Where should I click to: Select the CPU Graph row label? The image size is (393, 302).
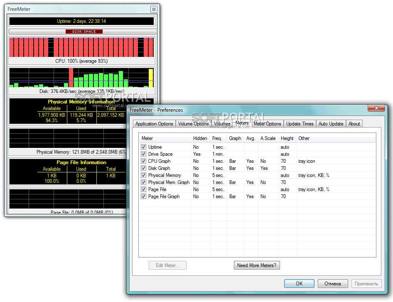159,161
